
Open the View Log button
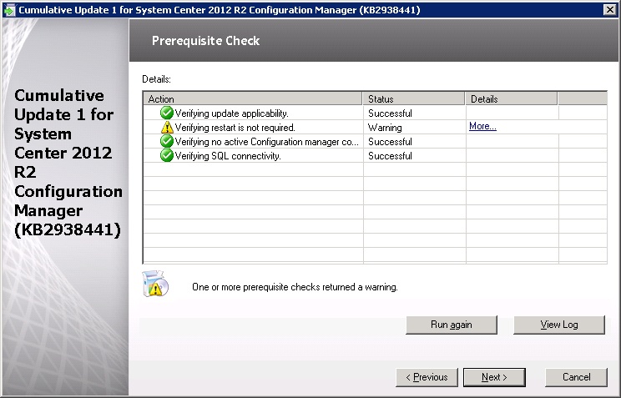pos(558,325)
